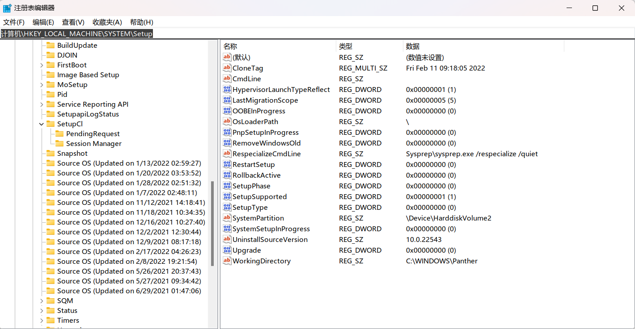Select the WorkingDirectory value icon
Screen dimensions: 635x329
point(227,261)
